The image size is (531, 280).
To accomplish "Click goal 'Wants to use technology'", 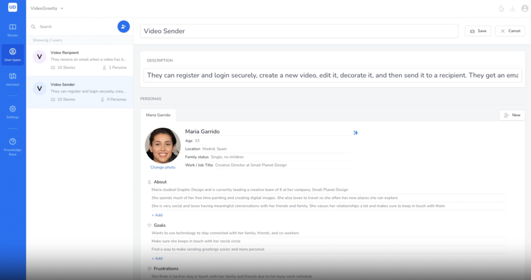I will point(328,233).
